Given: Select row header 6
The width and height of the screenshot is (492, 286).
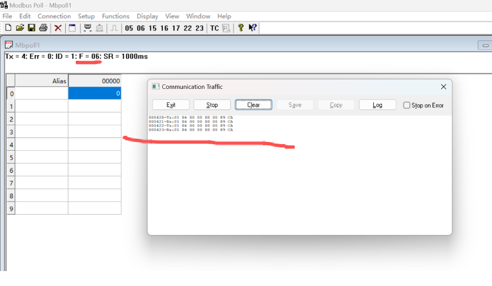Looking at the screenshot, I should tap(11, 170).
